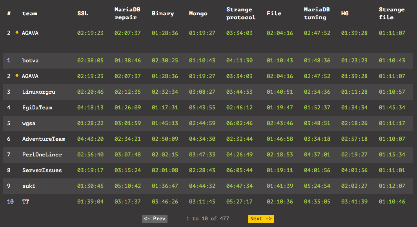Click rank number 10
Viewport: 417px width, 227px height.
(x=10, y=202)
